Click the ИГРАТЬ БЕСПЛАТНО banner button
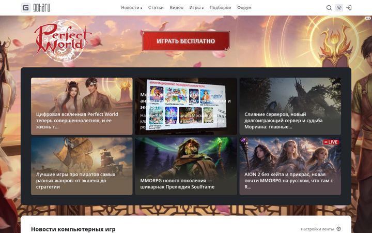The image size is (372, 233). pyautogui.click(x=186, y=41)
